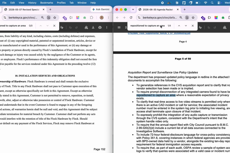Click Wi-Fi icon in macOS menu bar

point(205,3)
